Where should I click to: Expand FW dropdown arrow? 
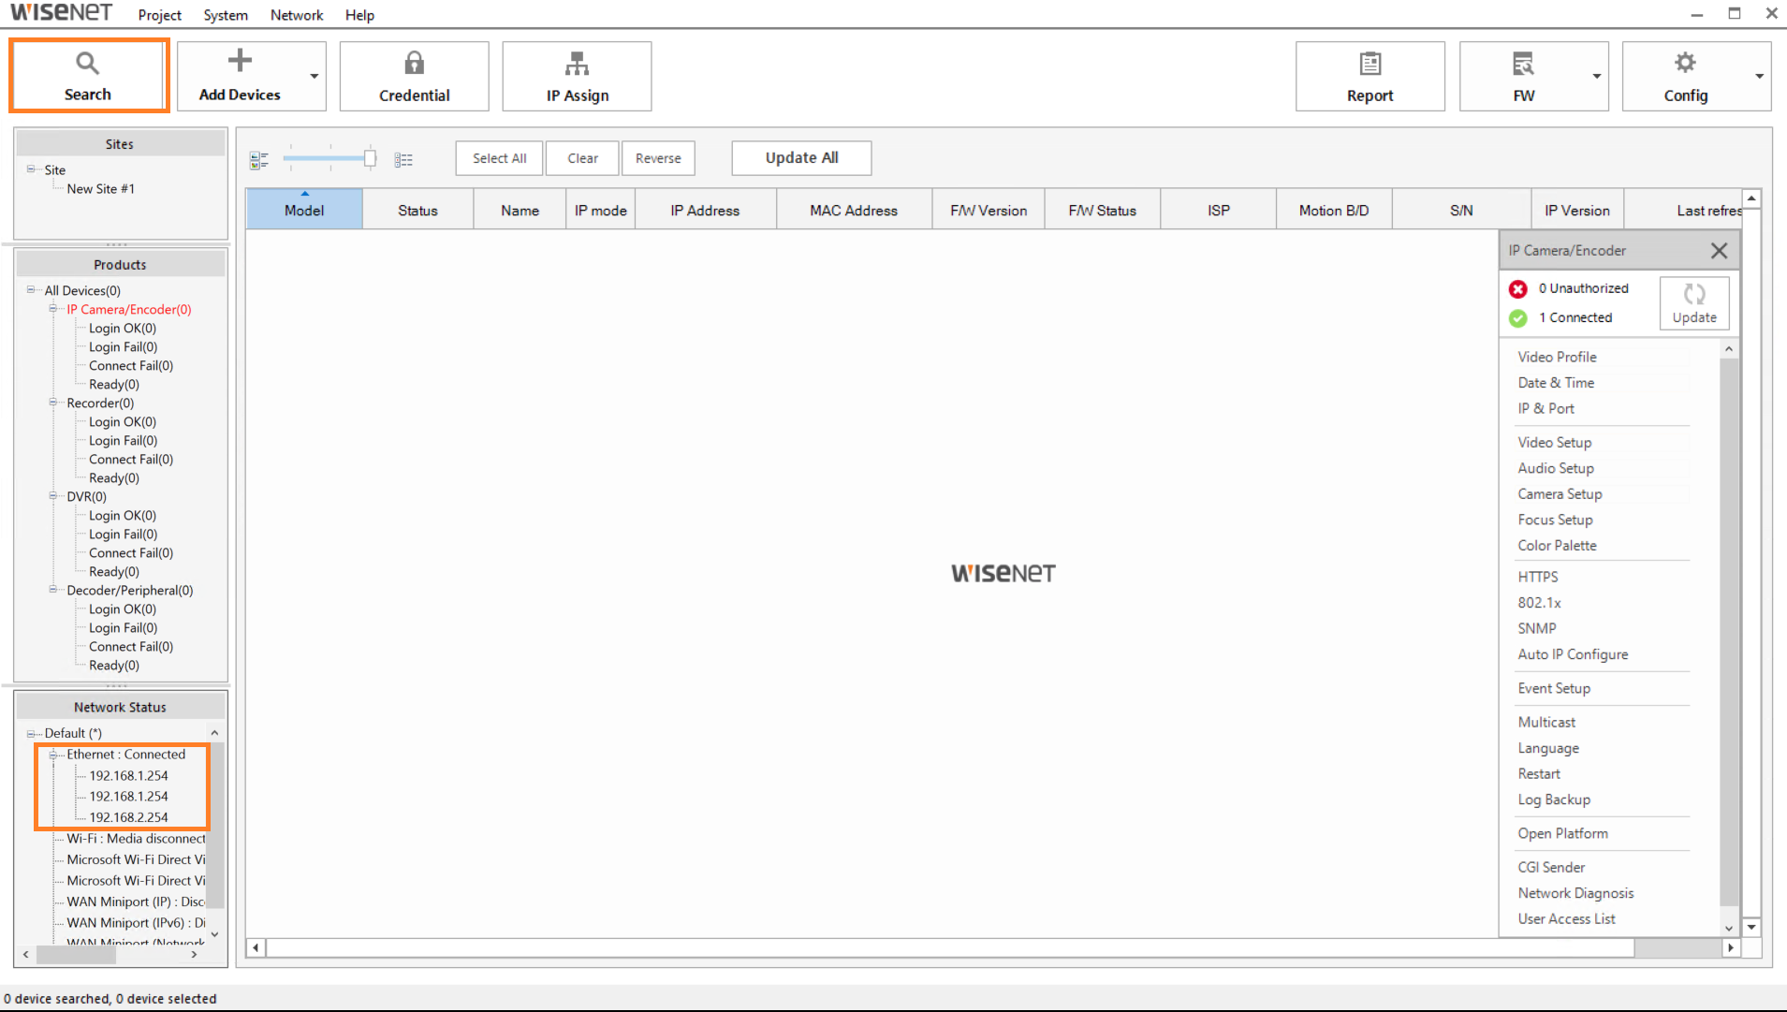(x=1597, y=76)
